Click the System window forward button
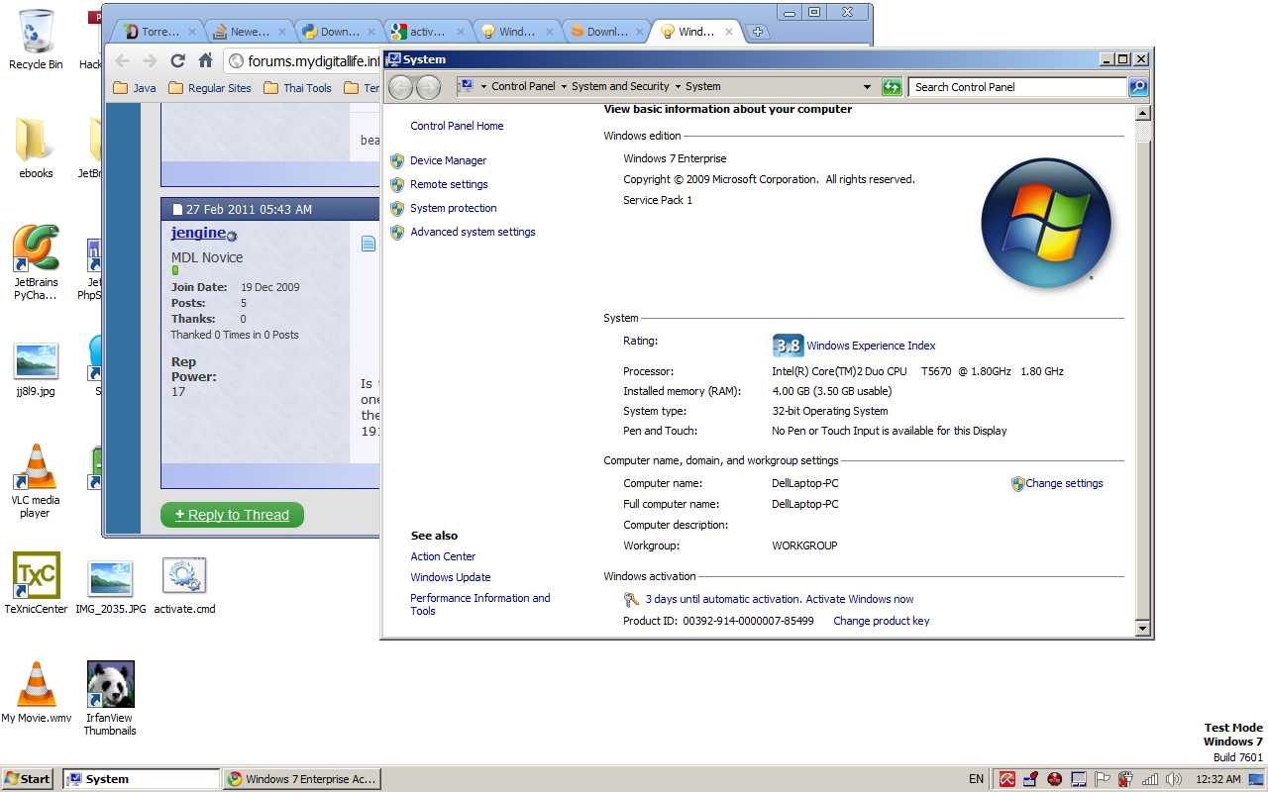 coord(428,87)
